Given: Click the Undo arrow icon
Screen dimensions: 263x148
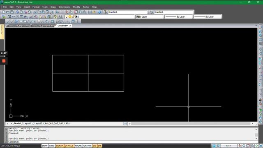Looking at the screenshot, I should pyautogui.click(x=57, y=12).
